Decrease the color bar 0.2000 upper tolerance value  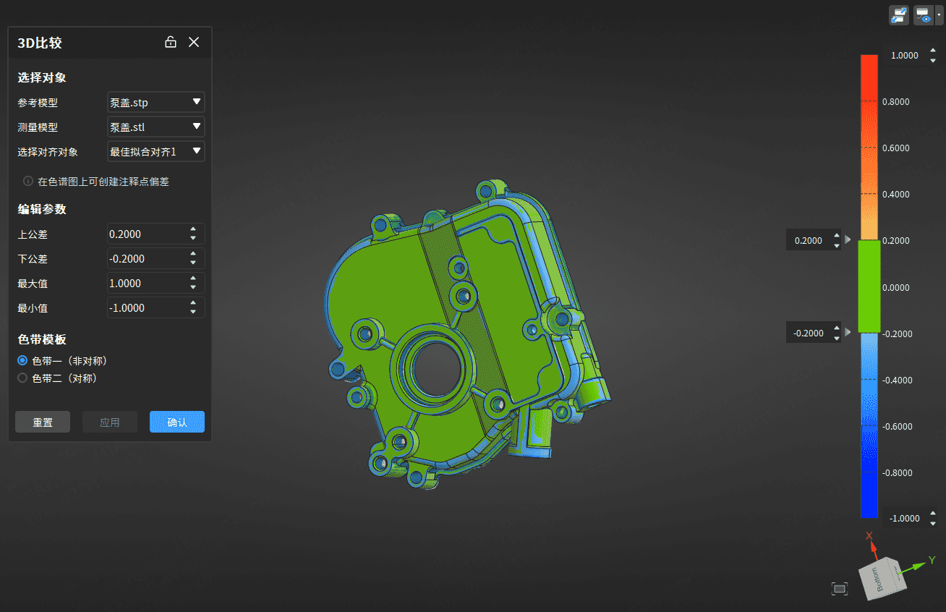tap(837, 245)
